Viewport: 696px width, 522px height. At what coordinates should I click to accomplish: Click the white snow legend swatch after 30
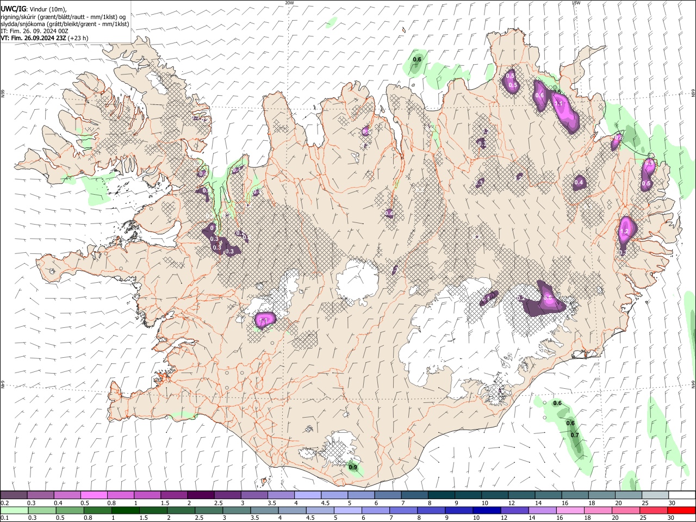(682, 495)
